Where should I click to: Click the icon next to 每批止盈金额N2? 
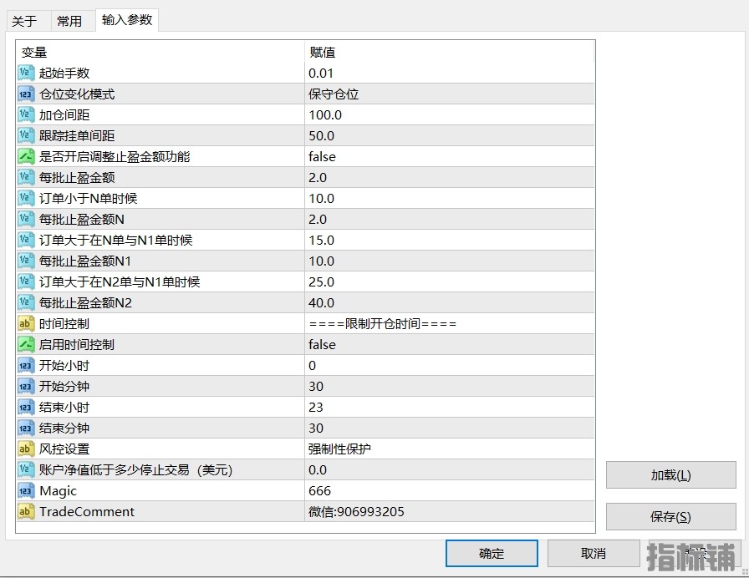26,302
